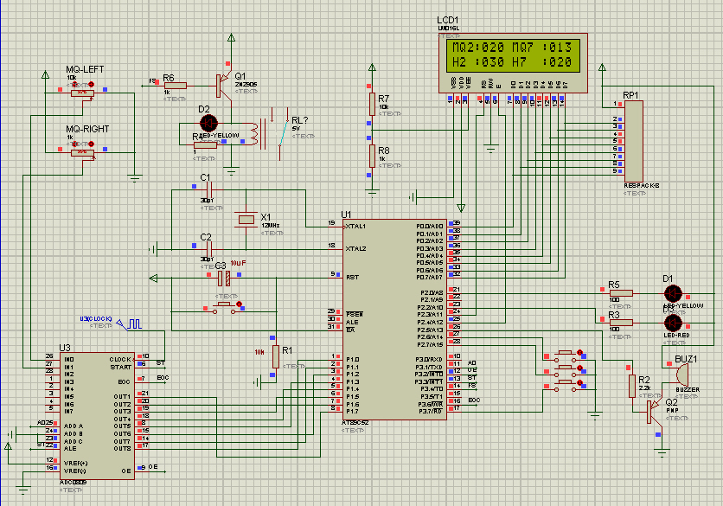The height and width of the screenshot is (506, 723).
Task: Toggle the middle push button of the three-button group
Action: click(566, 371)
